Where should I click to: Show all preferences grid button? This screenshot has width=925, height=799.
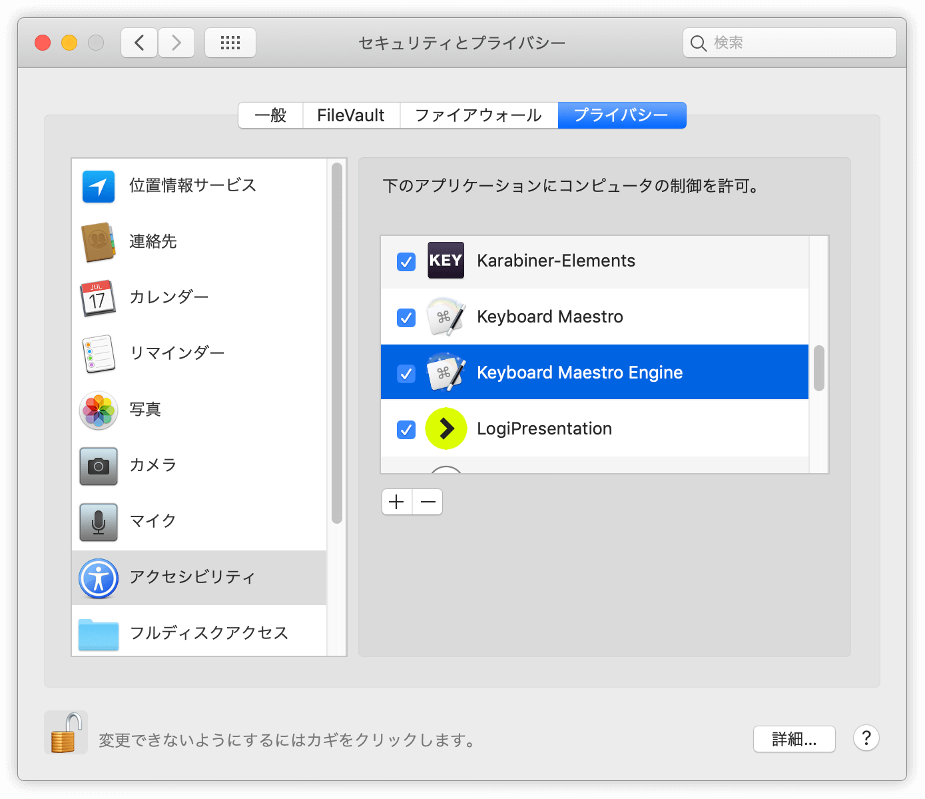(230, 43)
